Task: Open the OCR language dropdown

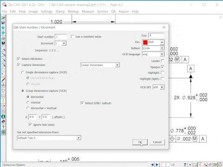Action: (162, 54)
